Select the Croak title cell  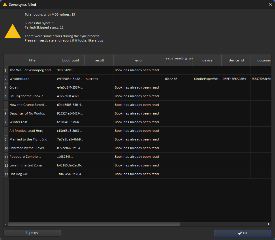[x=32, y=87]
